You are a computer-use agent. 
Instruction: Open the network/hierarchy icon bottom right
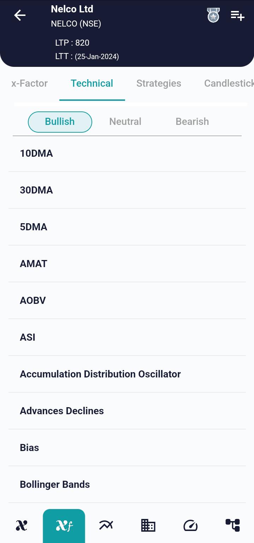point(233,525)
